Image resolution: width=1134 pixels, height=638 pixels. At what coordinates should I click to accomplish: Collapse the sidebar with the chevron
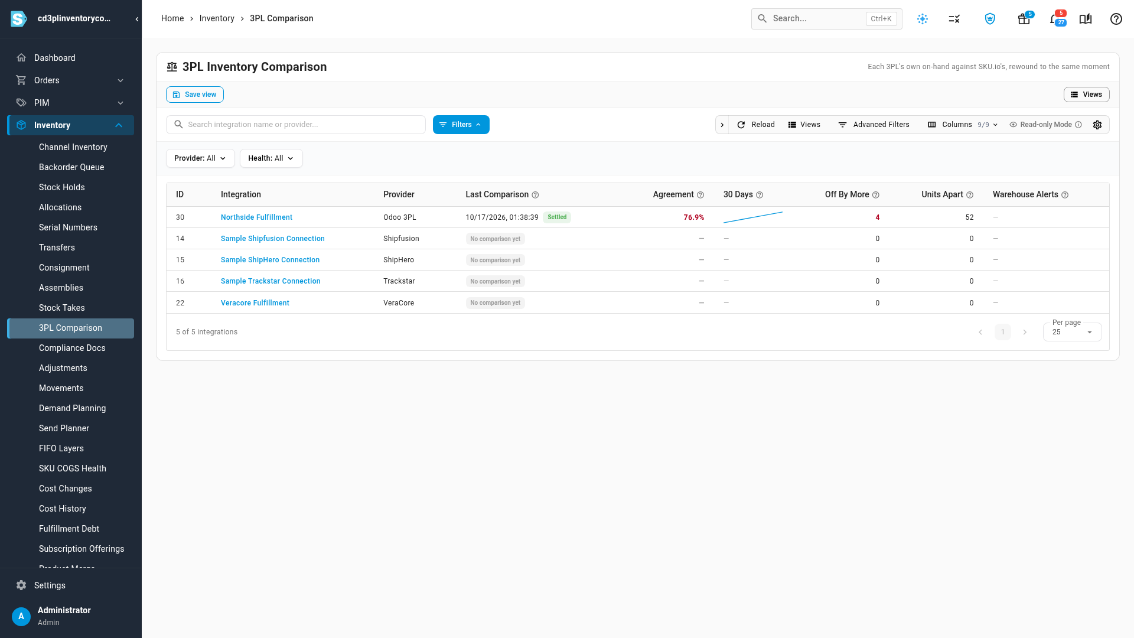[137, 19]
